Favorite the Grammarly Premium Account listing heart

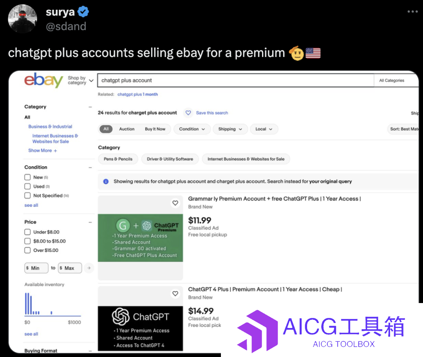pyautogui.click(x=175, y=203)
